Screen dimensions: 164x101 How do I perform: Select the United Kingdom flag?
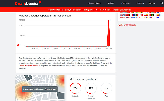tap(122, 15)
